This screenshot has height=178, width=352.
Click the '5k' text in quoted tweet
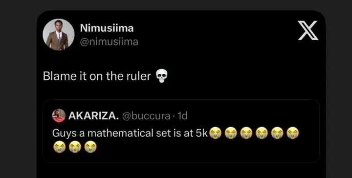(x=202, y=133)
